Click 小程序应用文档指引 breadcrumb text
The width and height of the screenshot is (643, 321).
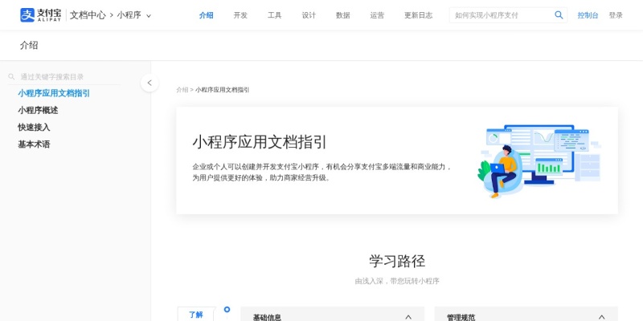click(x=223, y=90)
